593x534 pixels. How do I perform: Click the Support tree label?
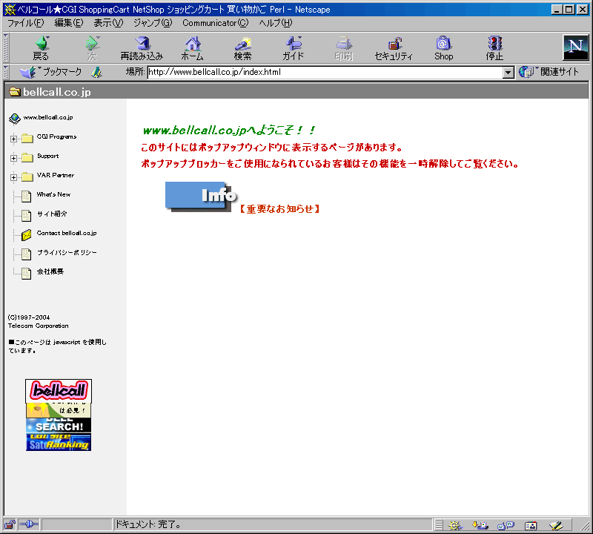pyautogui.click(x=47, y=156)
